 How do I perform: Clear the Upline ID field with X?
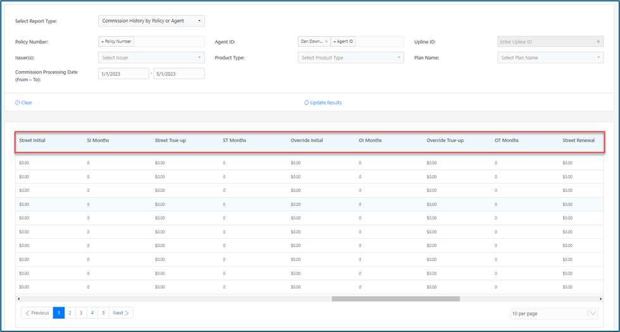tap(598, 42)
